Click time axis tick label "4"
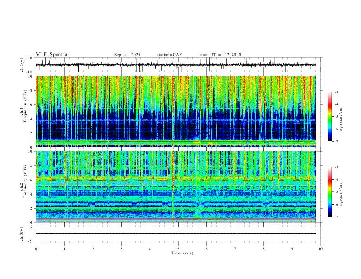Screen dimensions: 361x279 150,249
